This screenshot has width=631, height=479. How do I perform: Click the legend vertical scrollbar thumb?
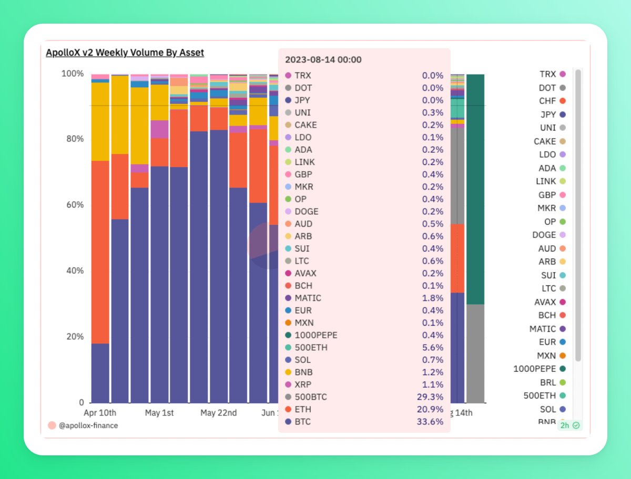coord(578,215)
